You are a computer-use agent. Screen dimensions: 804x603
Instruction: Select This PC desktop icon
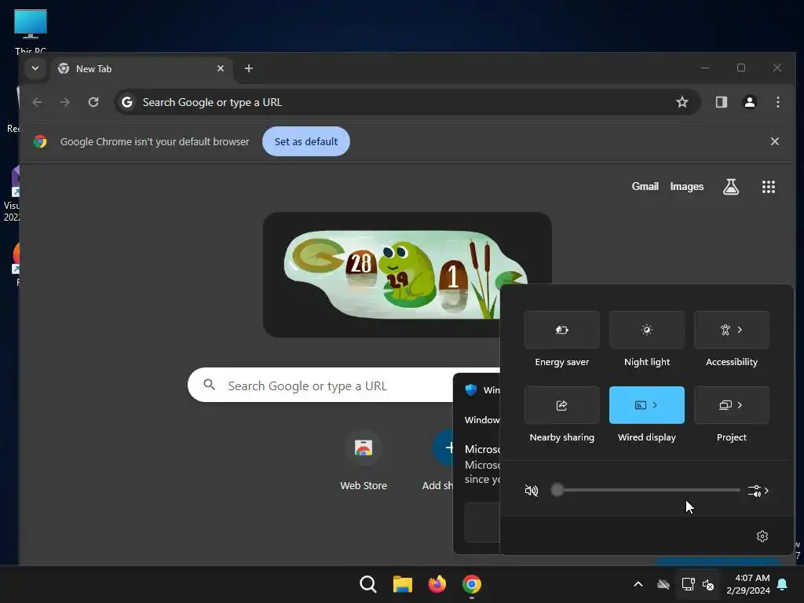click(31, 31)
